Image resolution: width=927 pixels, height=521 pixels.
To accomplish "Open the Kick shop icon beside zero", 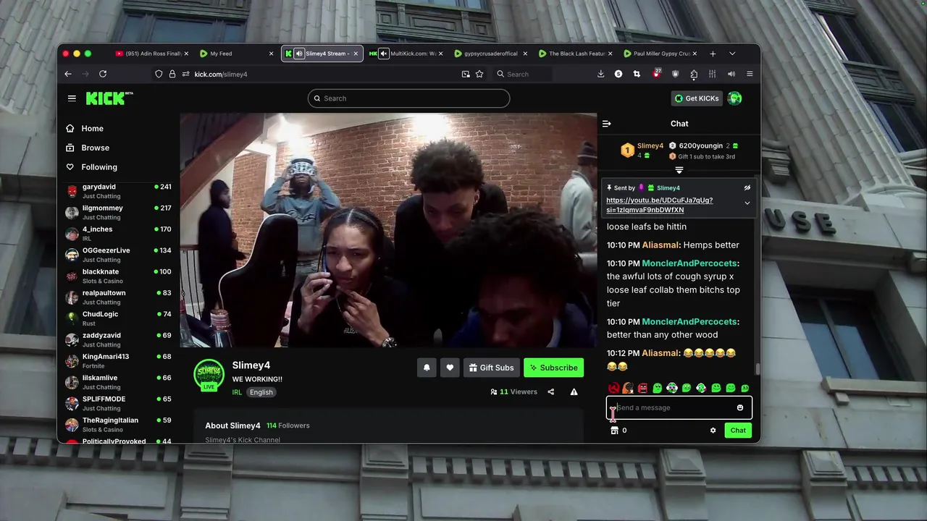I will (614, 431).
